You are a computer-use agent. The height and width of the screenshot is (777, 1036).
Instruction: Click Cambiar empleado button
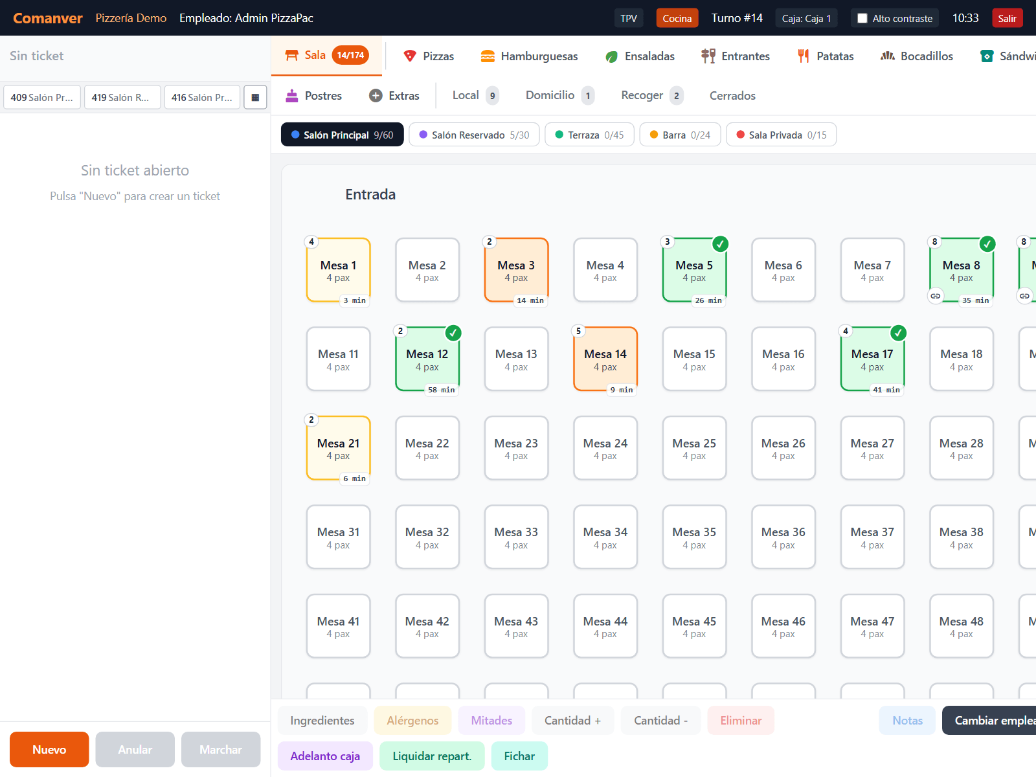tap(989, 720)
